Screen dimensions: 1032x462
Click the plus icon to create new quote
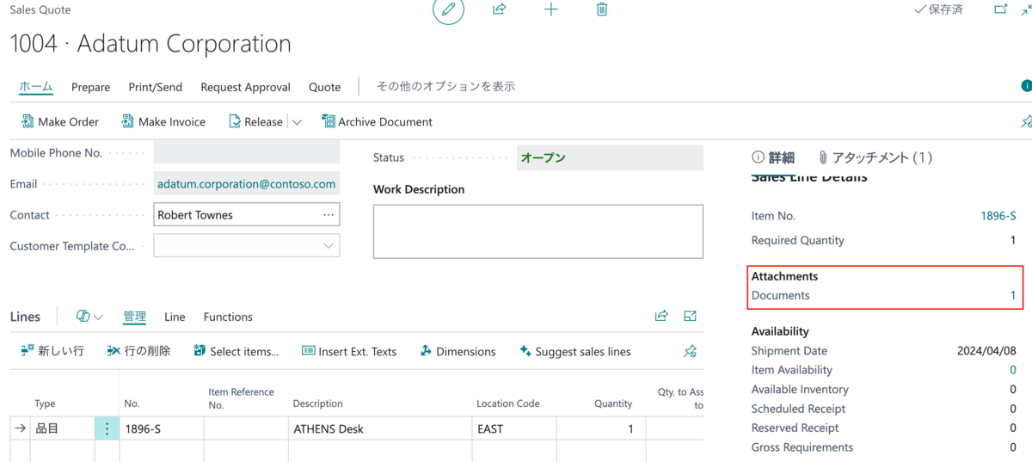tap(551, 9)
